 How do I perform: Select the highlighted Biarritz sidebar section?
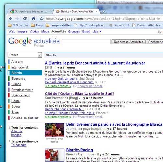25,73
